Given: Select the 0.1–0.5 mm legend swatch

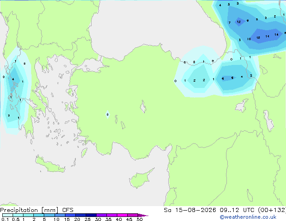Looking at the screenshot, I should point(8,215).
